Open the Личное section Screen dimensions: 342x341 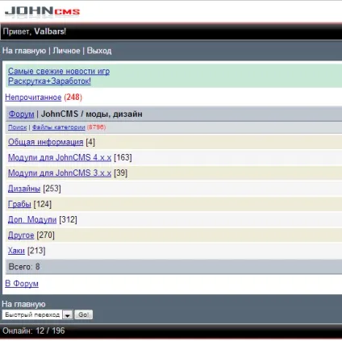66,51
